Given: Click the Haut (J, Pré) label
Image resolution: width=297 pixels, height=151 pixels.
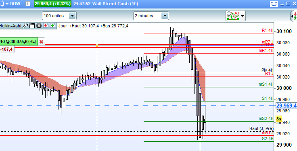Looking at the screenshot, I should pos(261,128).
